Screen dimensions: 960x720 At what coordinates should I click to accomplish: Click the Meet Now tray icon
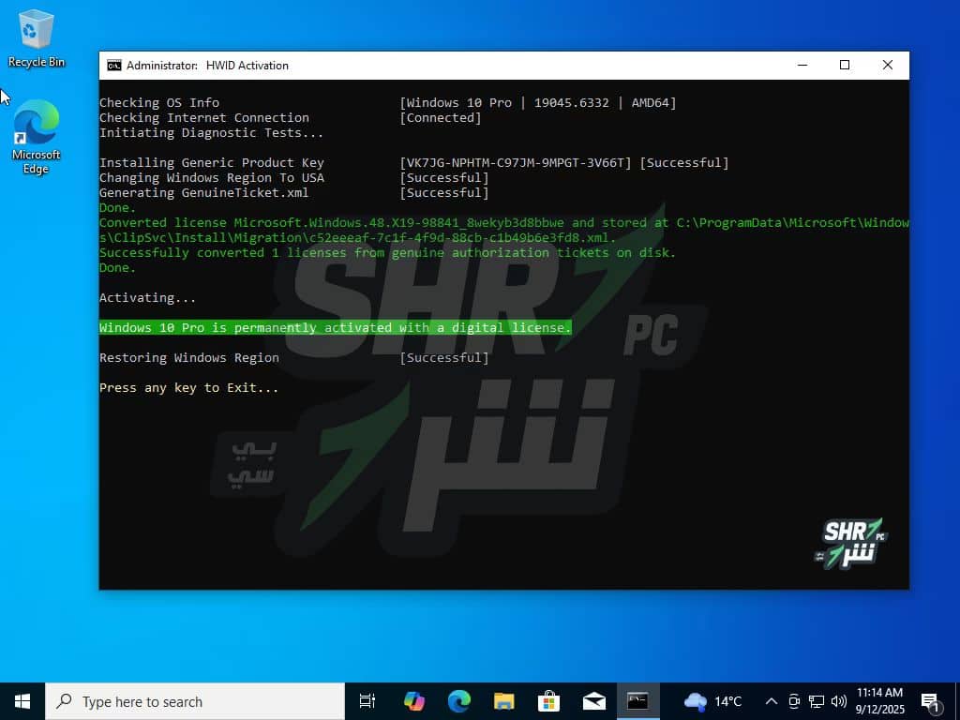point(794,701)
